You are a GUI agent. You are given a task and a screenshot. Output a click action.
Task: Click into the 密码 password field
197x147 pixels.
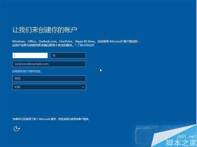click(x=49, y=78)
